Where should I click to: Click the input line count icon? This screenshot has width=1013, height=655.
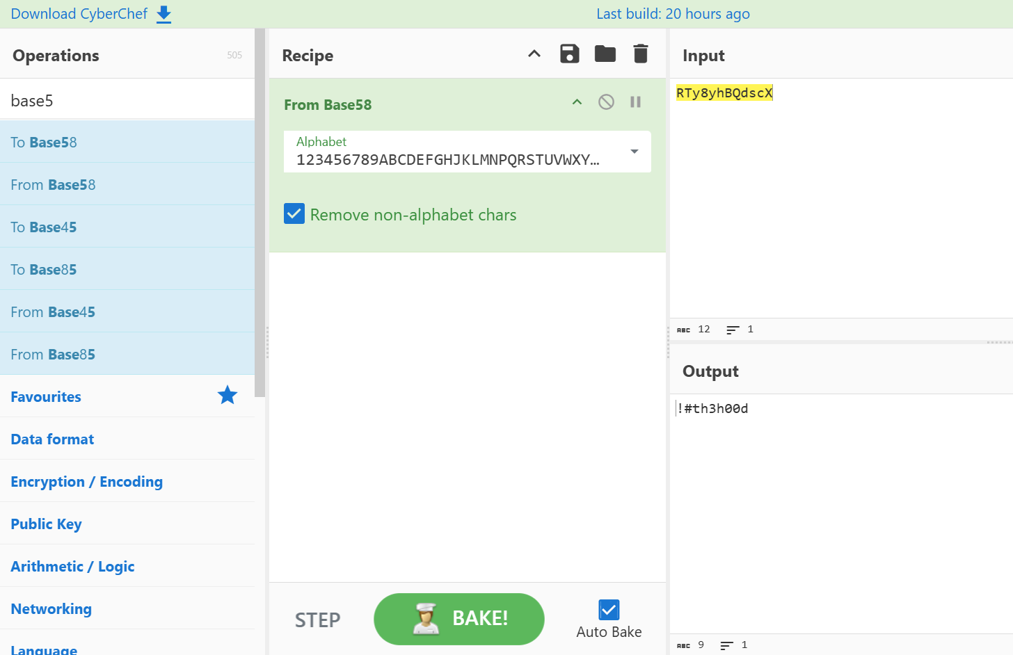[733, 330]
